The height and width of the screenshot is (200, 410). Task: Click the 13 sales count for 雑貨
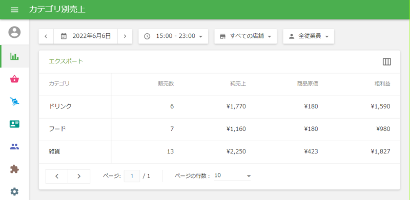click(170, 152)
